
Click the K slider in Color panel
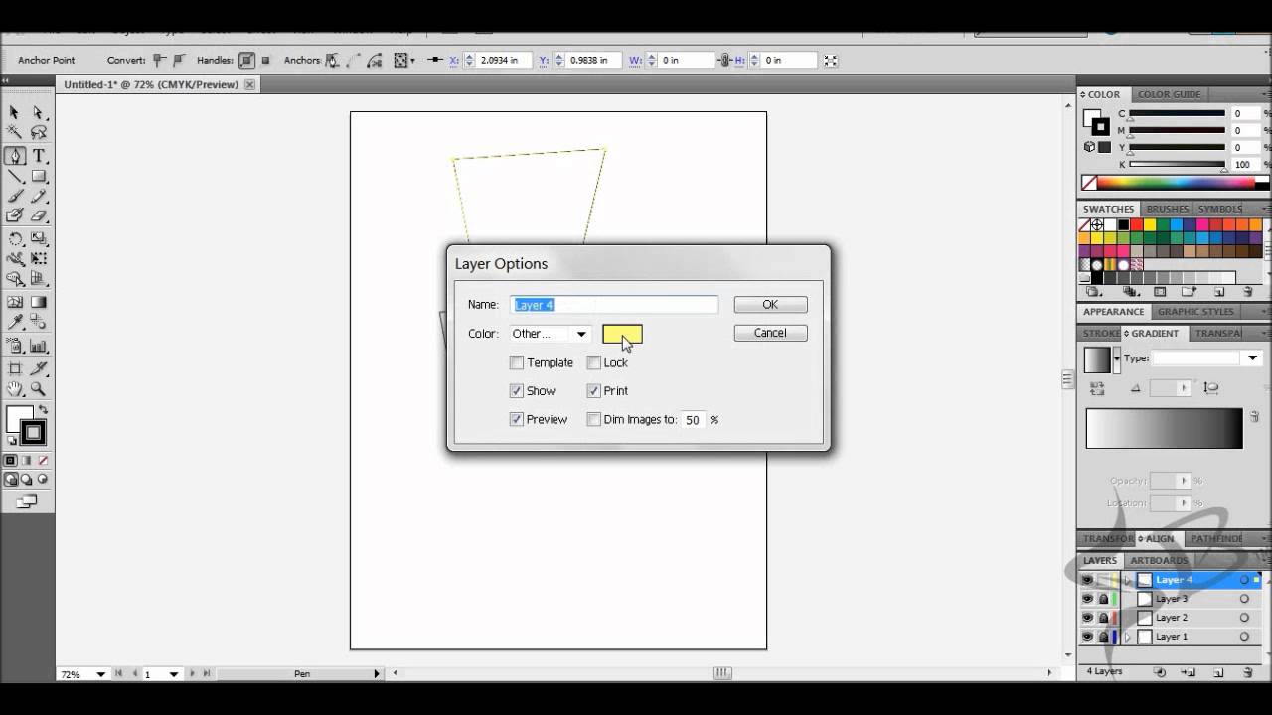1178,164
